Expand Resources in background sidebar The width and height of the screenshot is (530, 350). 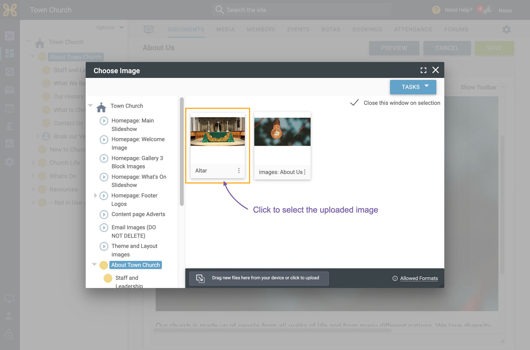pyautogui.click(x=33, y=189)
